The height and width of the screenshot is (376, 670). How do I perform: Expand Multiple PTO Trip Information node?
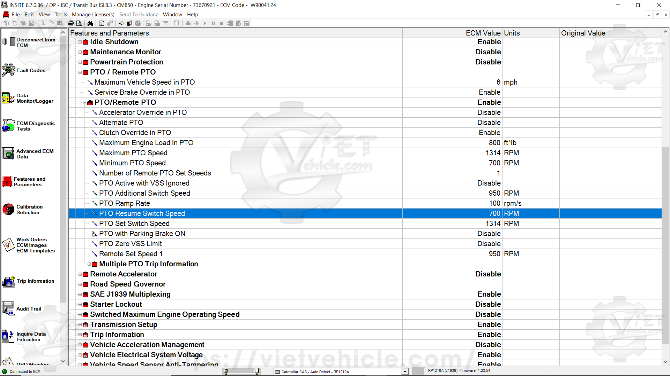pyautogui.click(x=89, y=264)
